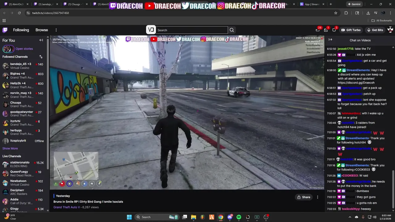The width and height of the screenshot is (395, 222).
Task: Open the Bigiraq followed channel
Action: 24,76
